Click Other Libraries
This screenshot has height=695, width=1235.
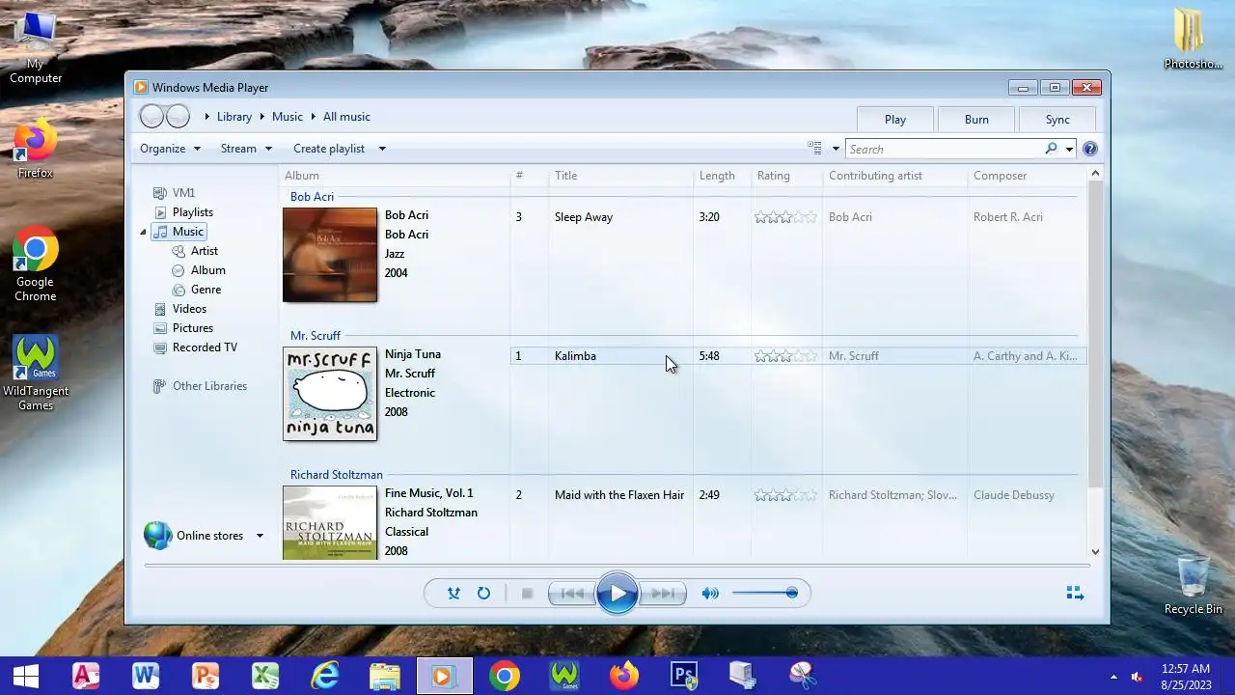209,386
